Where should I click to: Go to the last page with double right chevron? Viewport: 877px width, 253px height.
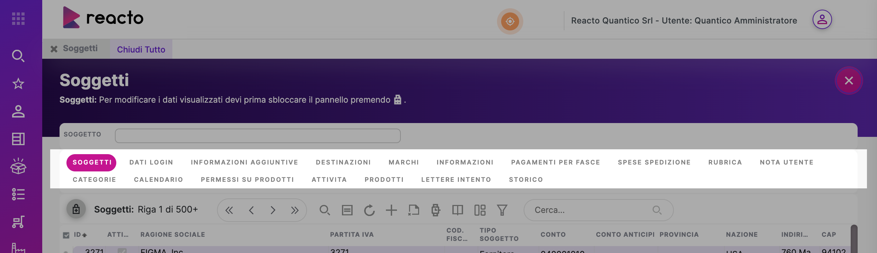[295, 210]
